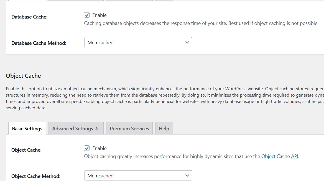The height and width of the screenshot is (181, 324).
Task: Go to the Help tab
Action: [x=164, y=129]
